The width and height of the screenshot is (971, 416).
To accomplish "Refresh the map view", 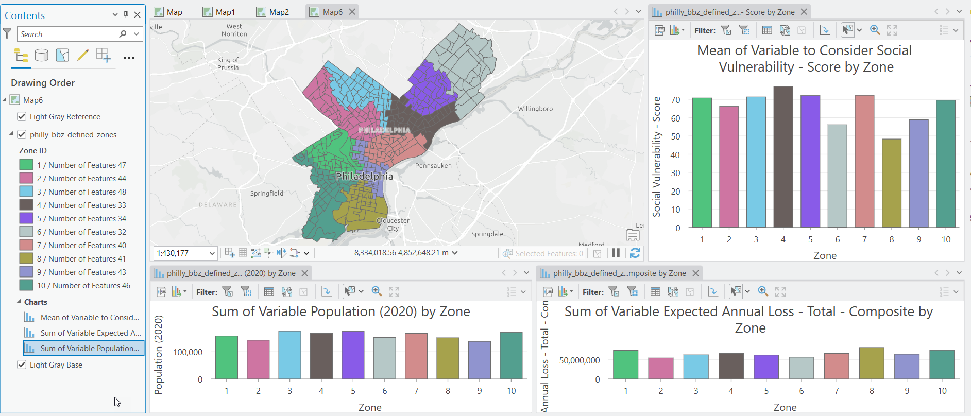I will click(635, 253).
